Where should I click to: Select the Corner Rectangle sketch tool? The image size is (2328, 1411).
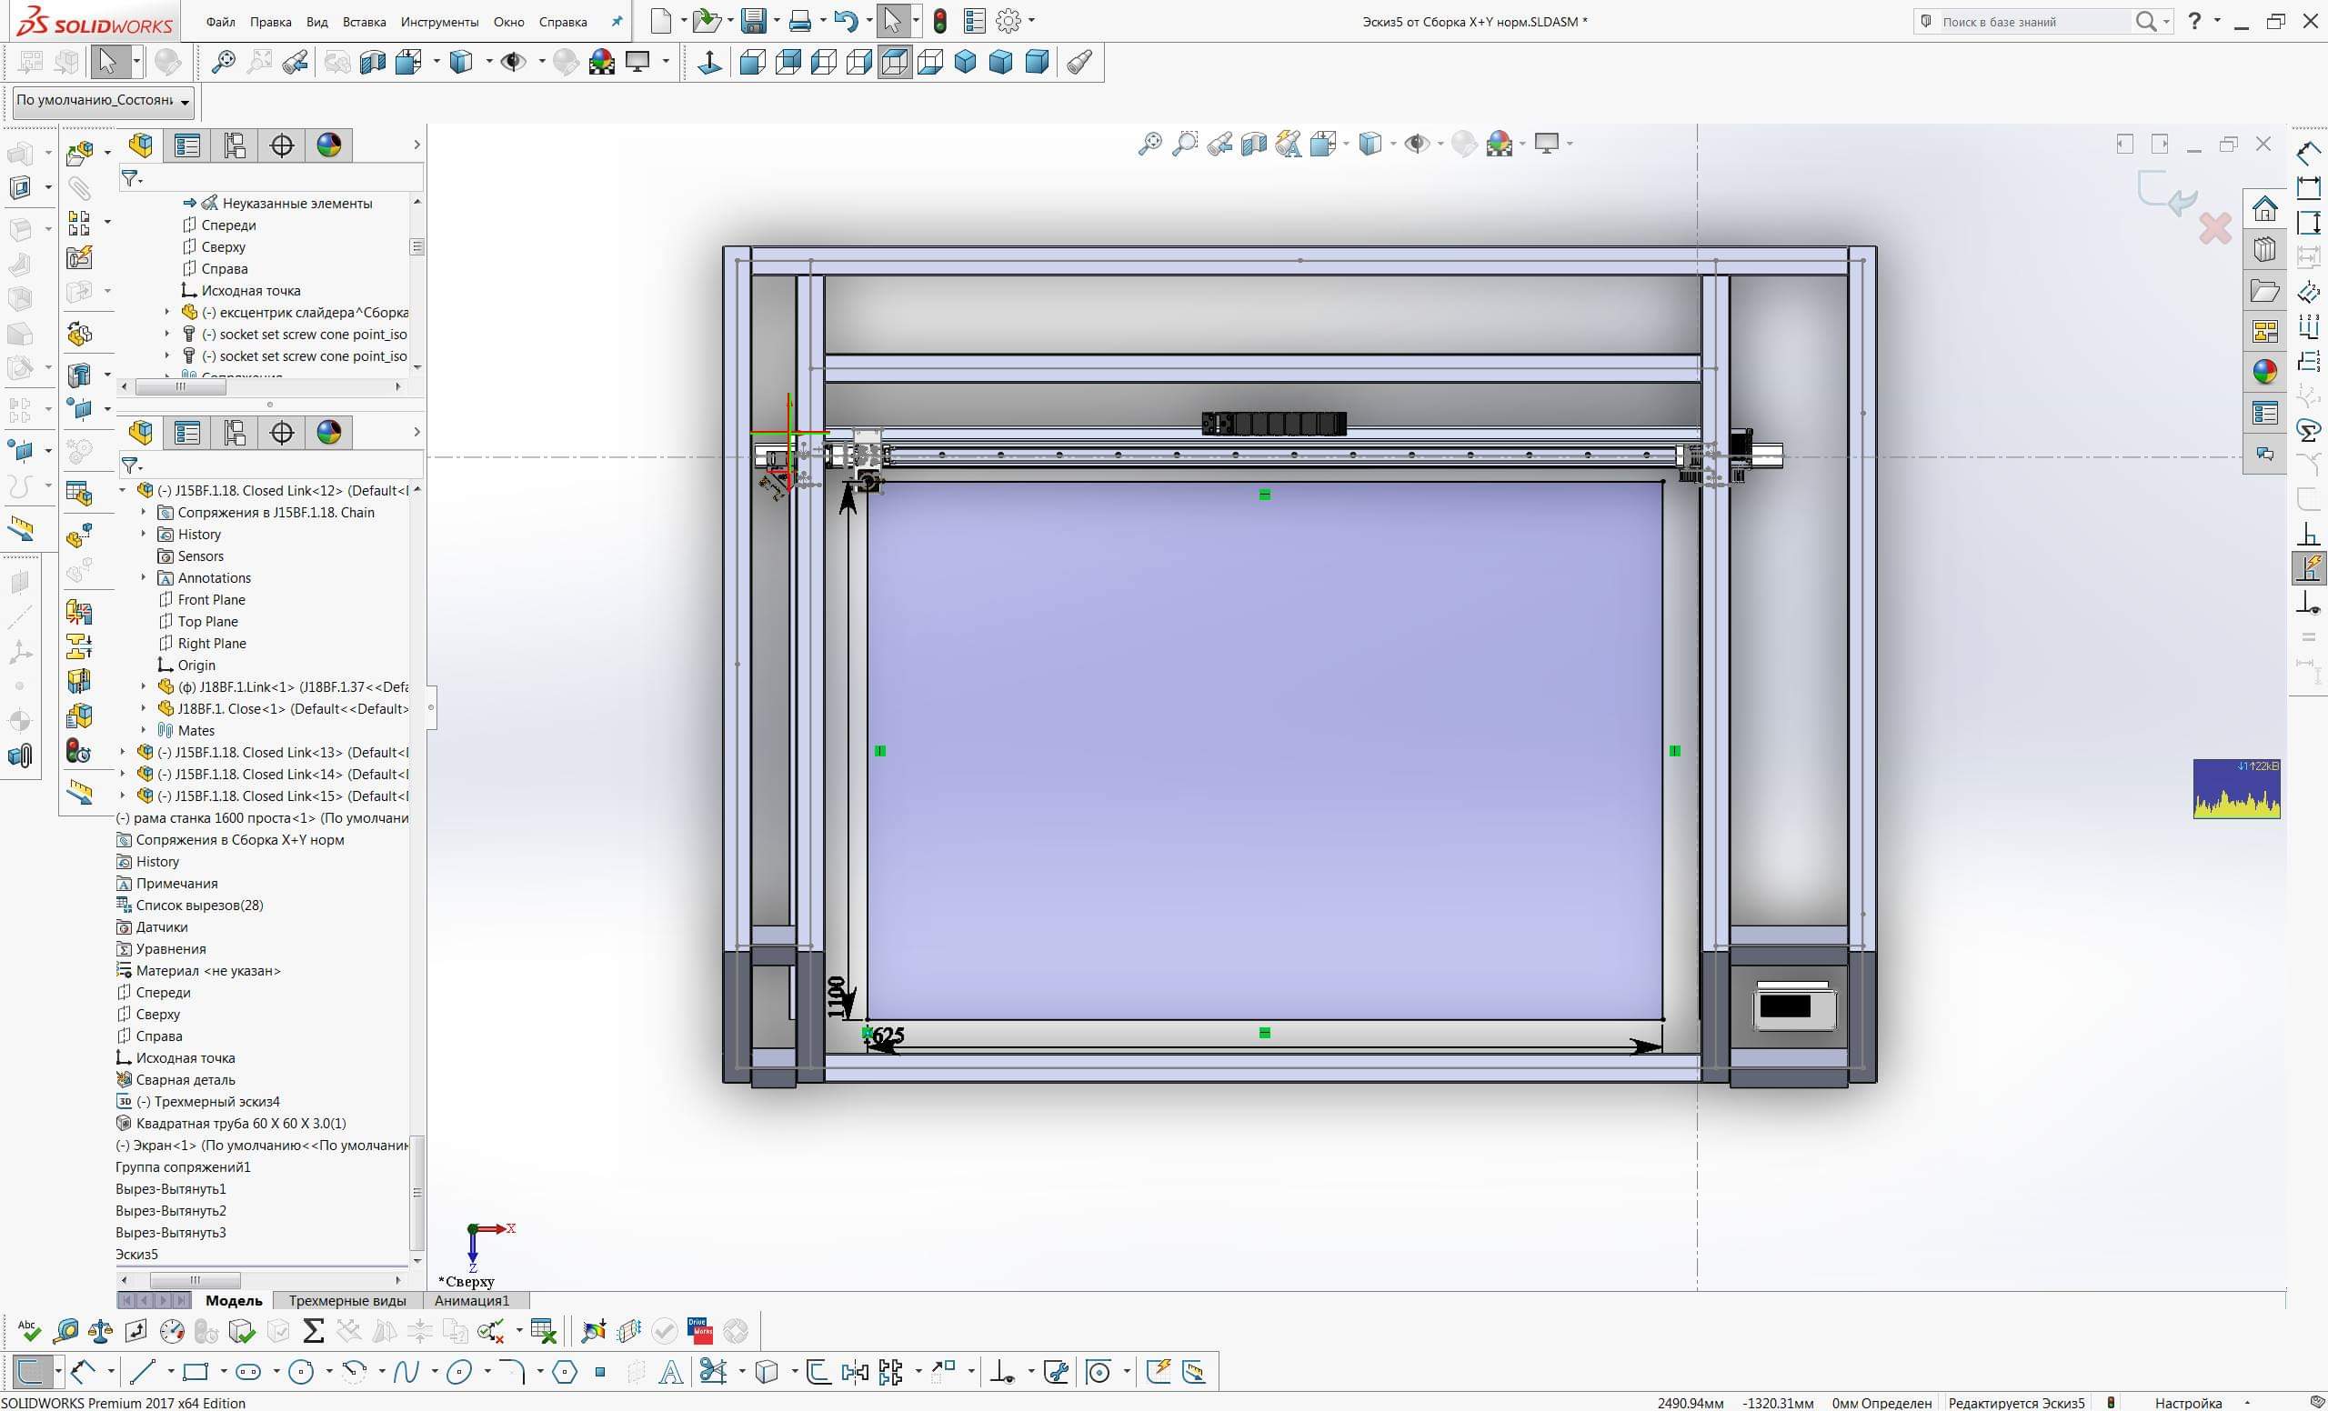[196, 1371]
